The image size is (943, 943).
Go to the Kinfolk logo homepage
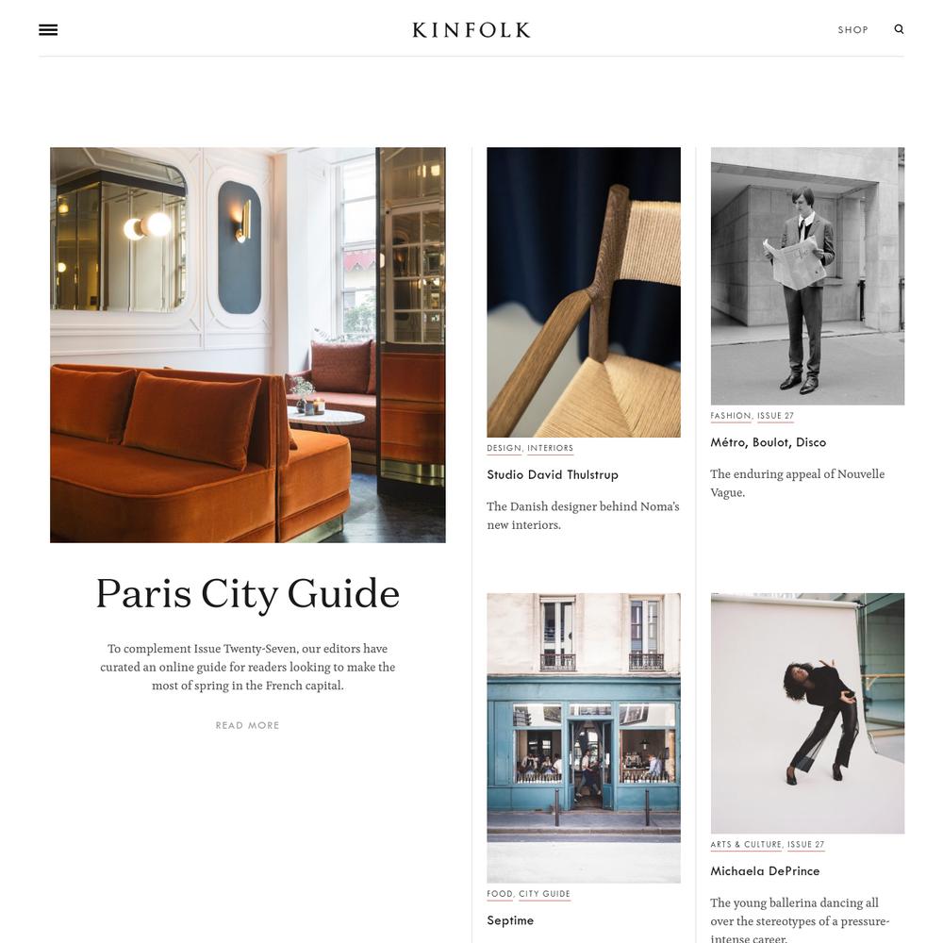(x=471, y=29)
